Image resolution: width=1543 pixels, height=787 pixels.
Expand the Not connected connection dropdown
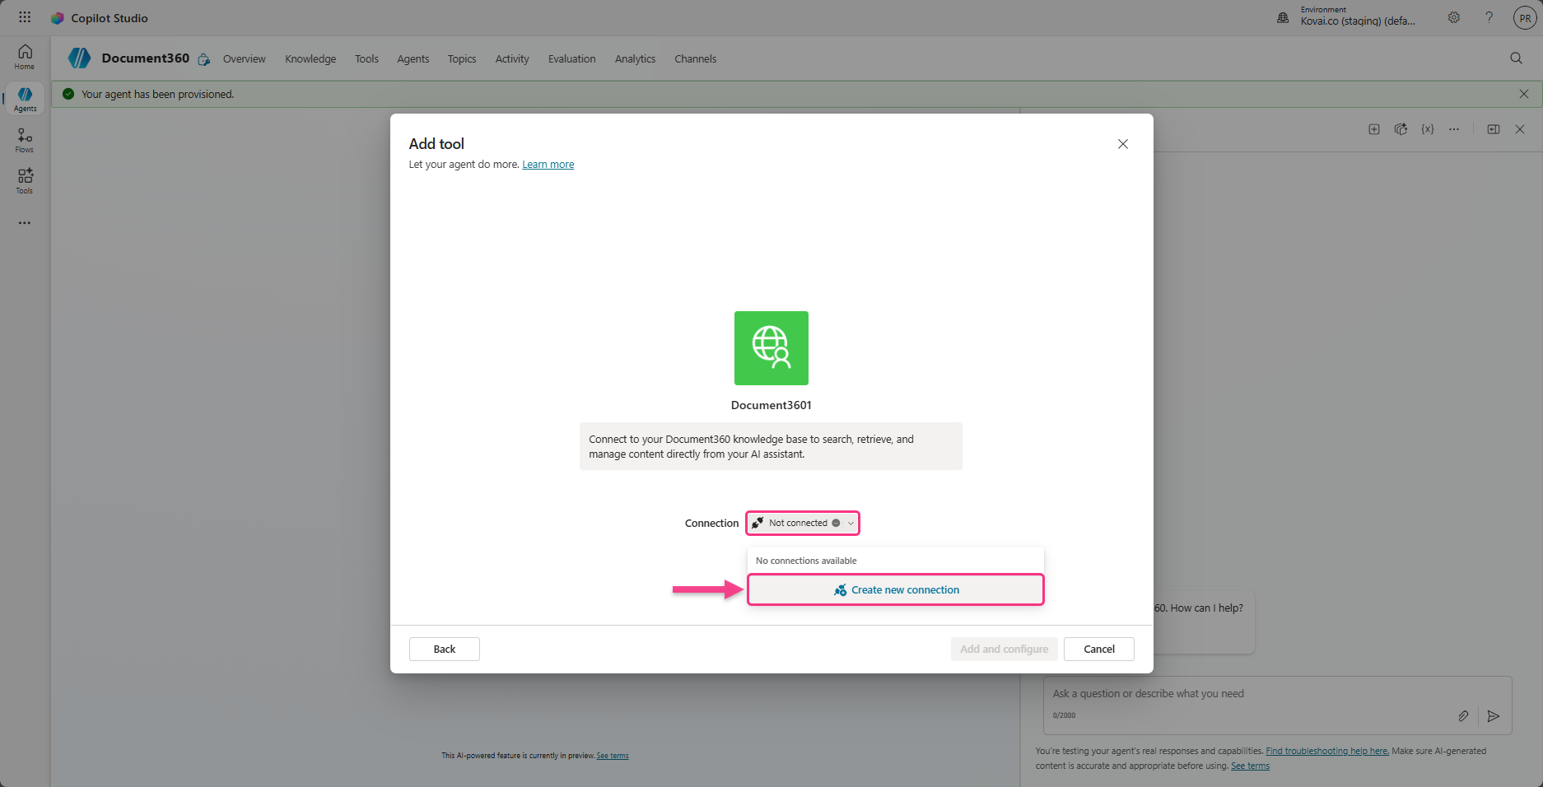click(x=803, y=523)
